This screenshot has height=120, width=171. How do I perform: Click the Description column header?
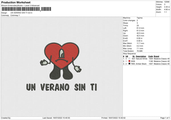pyautogui.click(x=141, y=56)
